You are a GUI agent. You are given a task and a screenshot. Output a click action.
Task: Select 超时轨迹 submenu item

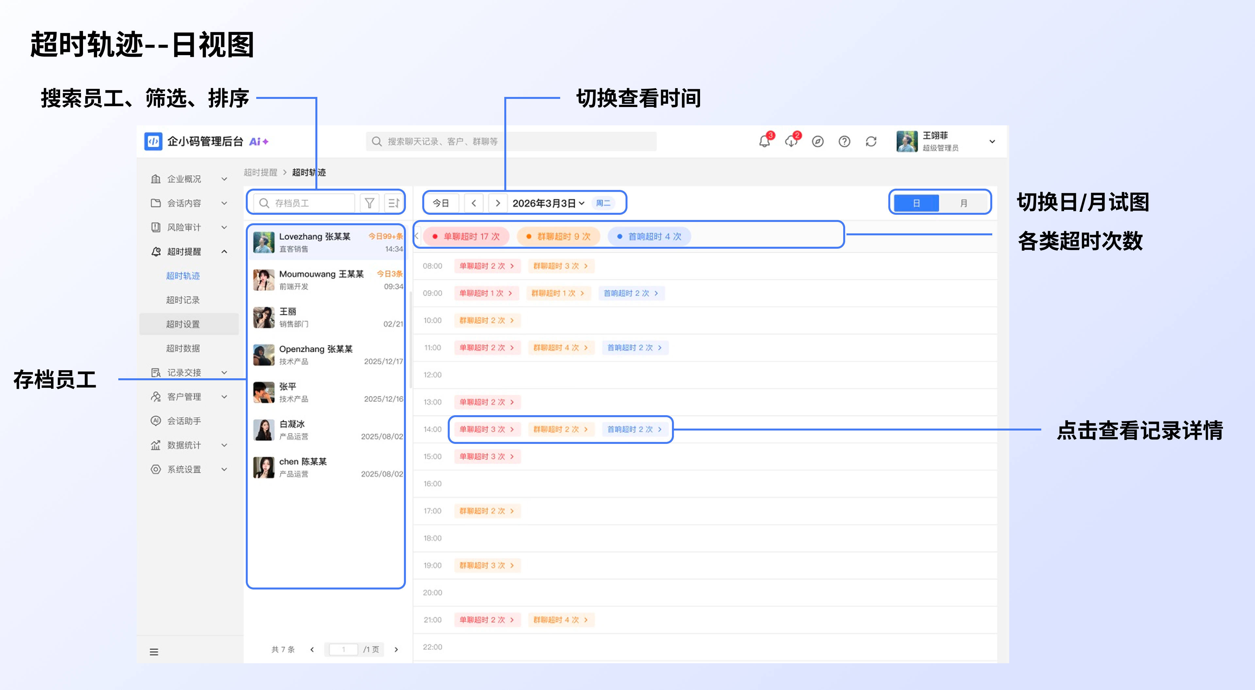click(x=183, y=276)
